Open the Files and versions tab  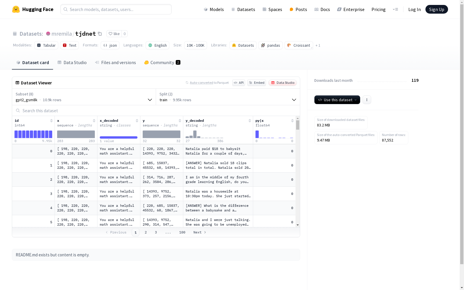coord(115,63)
